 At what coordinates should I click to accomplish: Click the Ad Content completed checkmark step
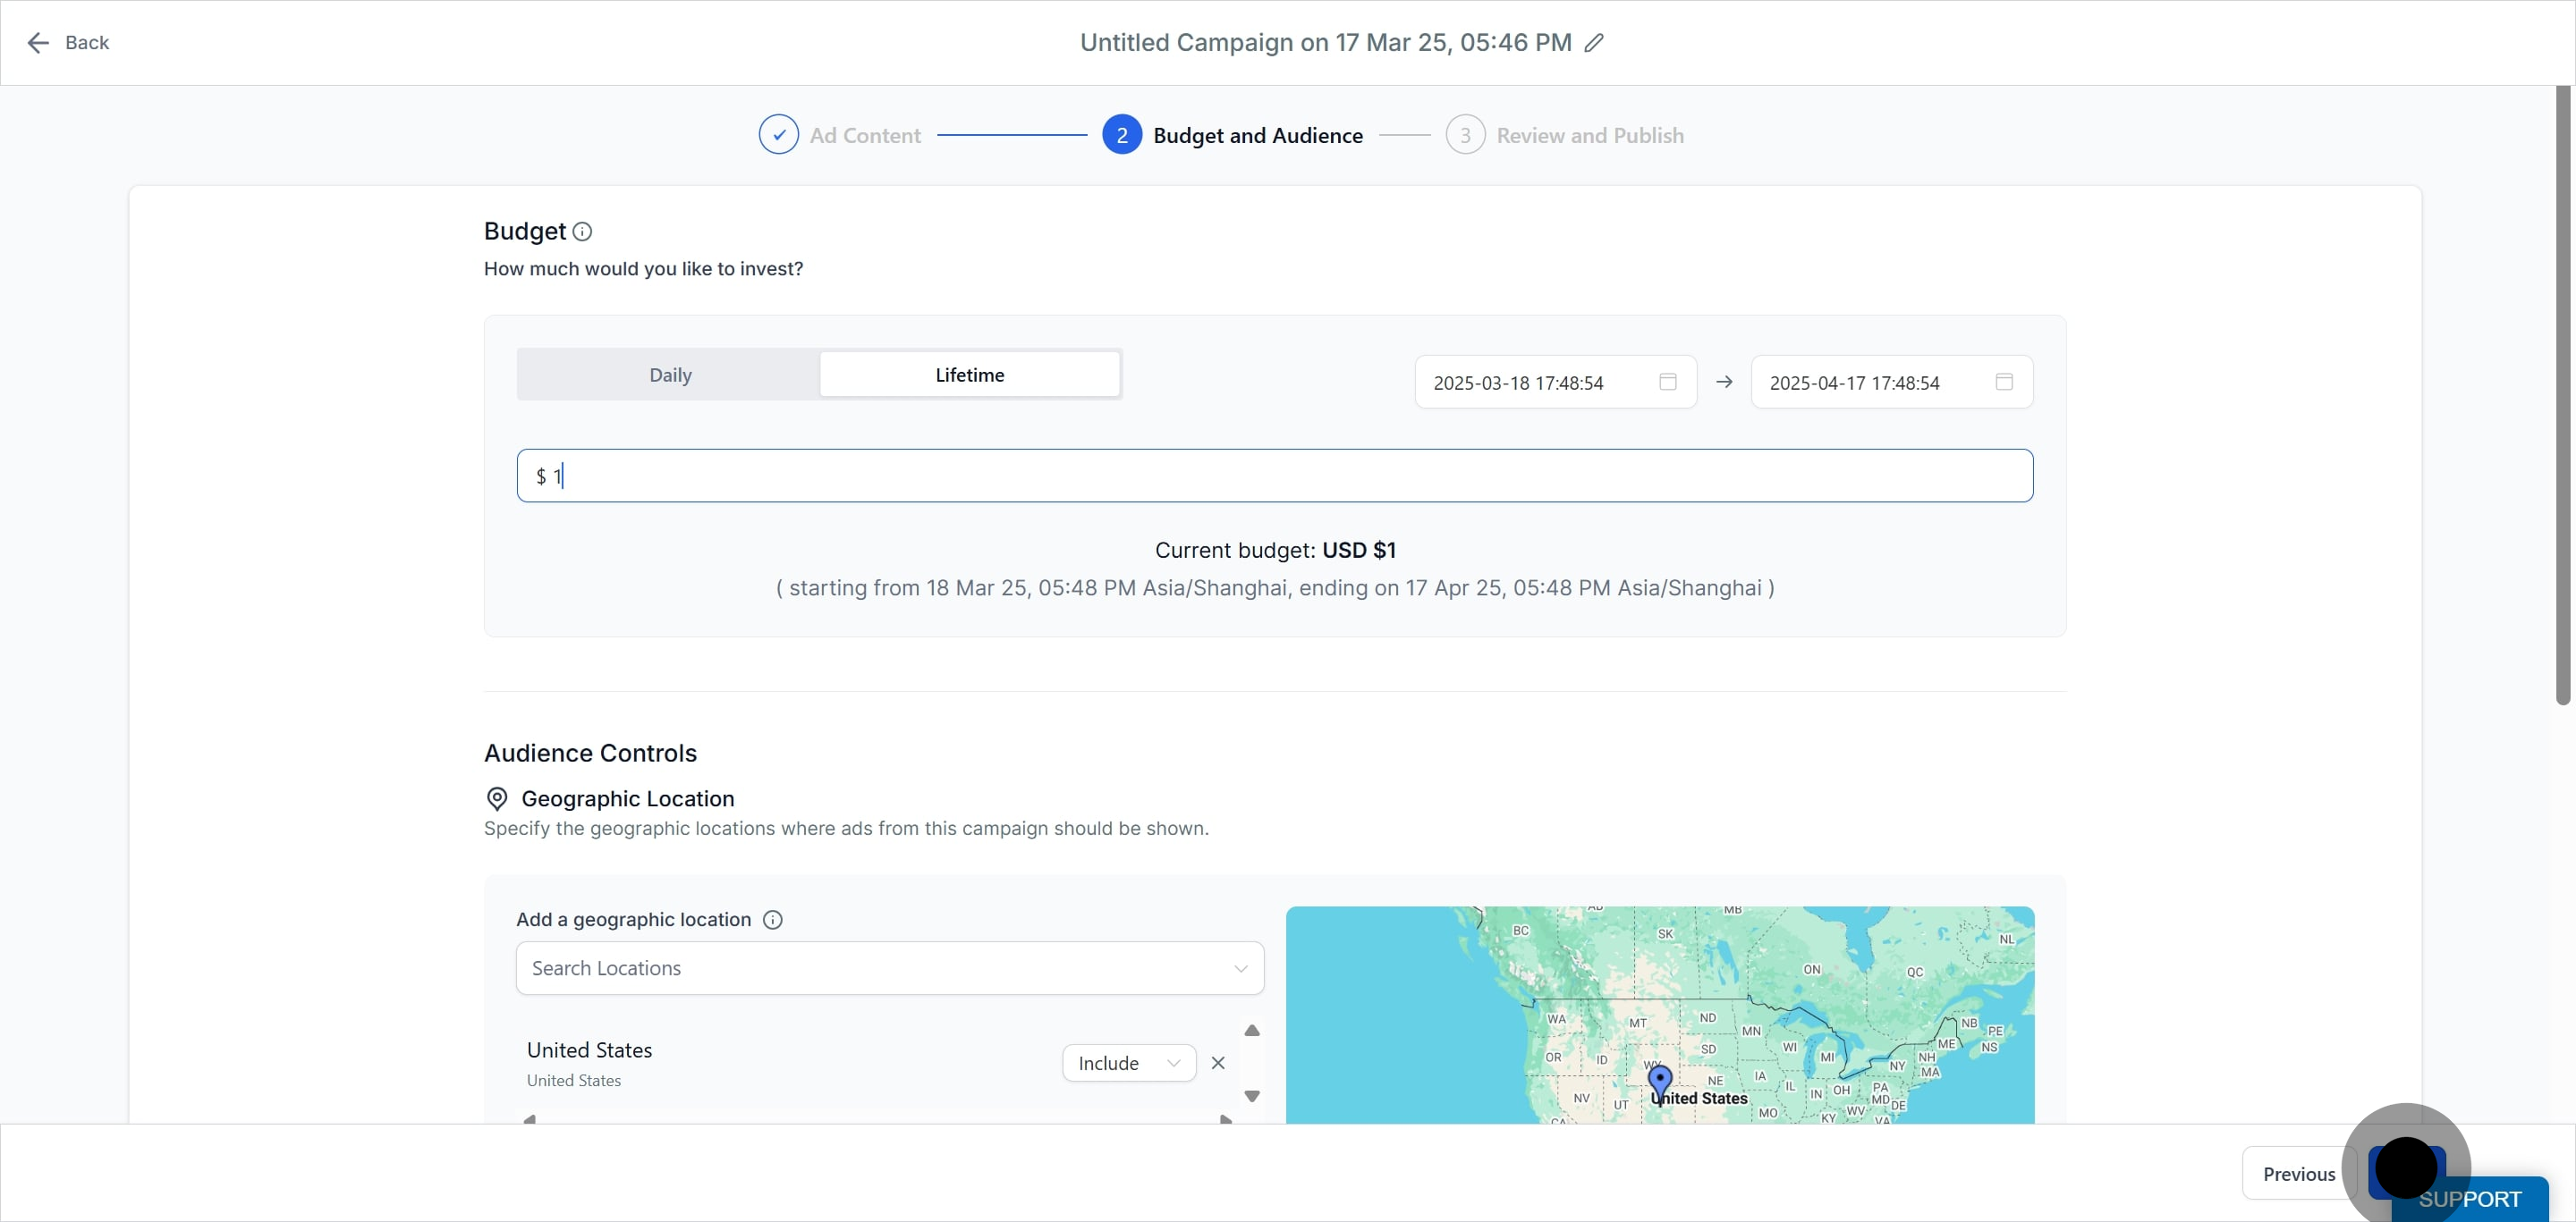tap(778, 135)
